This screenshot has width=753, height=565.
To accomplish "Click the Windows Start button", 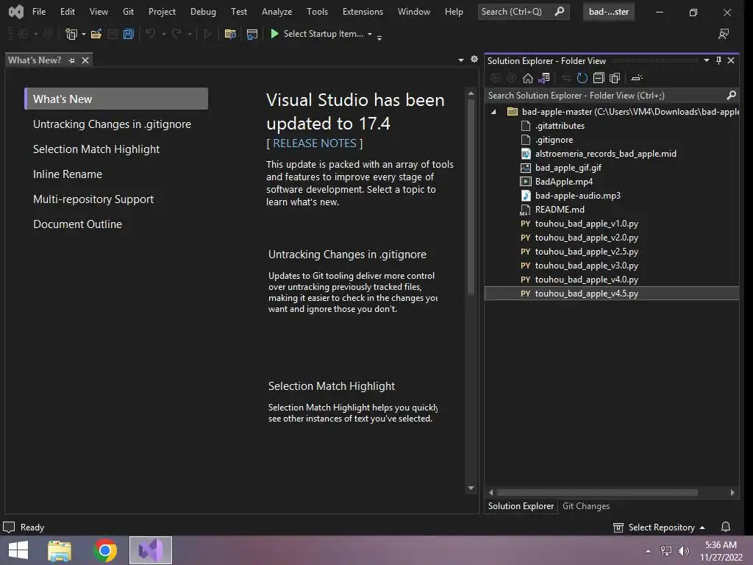I will (x=18, y=550).
